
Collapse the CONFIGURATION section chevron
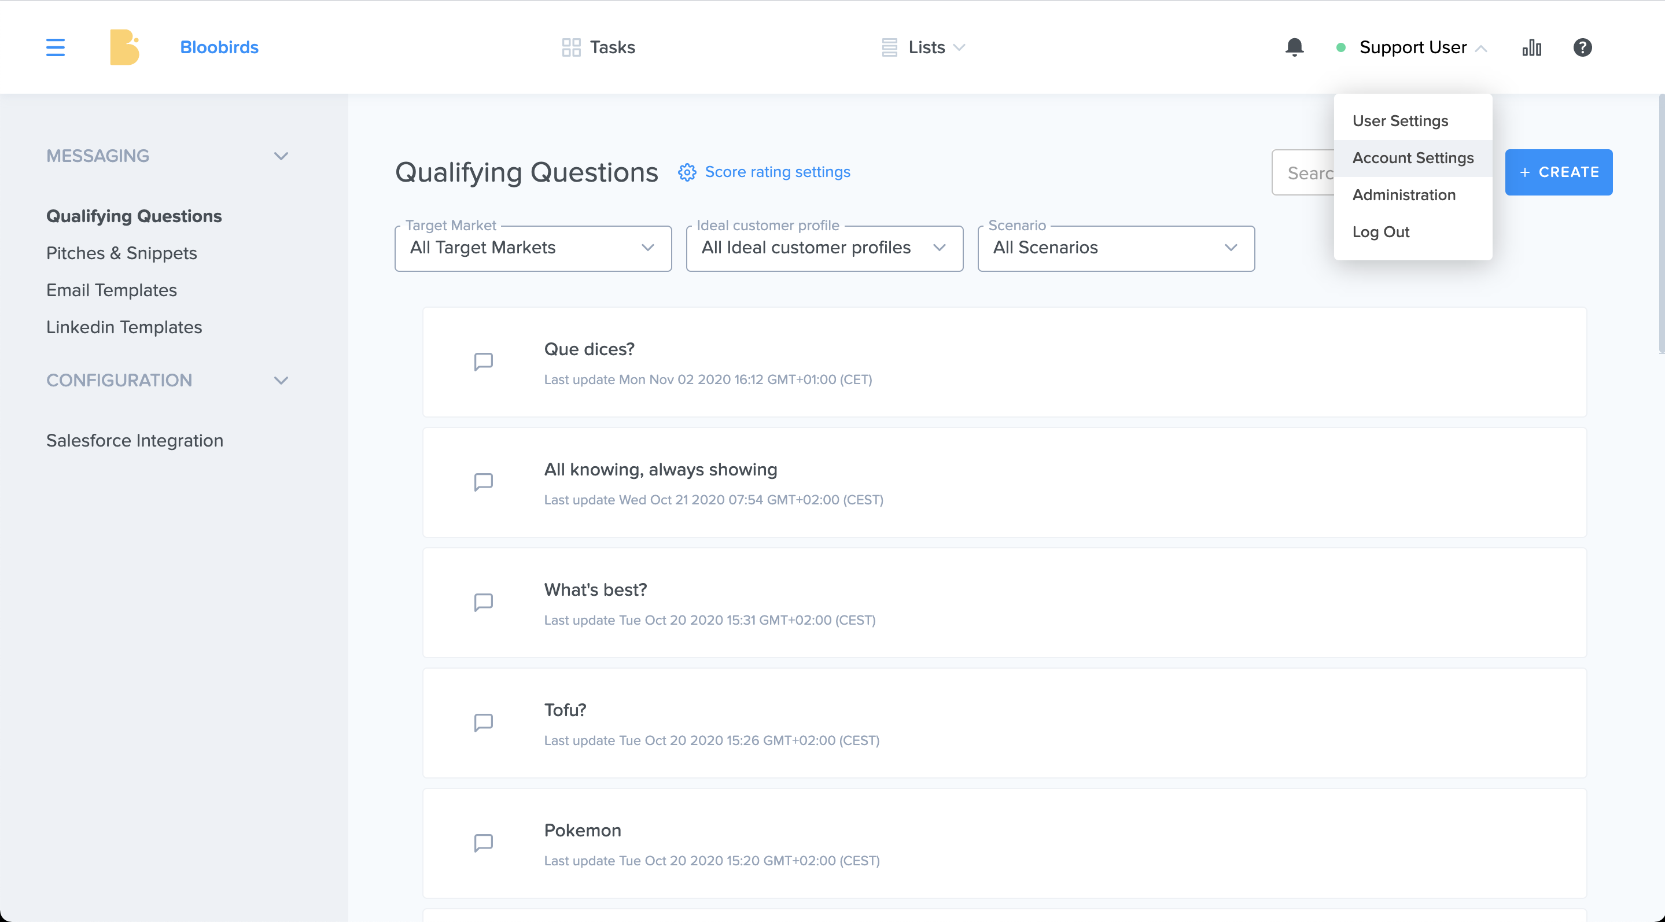click(281, 380)
